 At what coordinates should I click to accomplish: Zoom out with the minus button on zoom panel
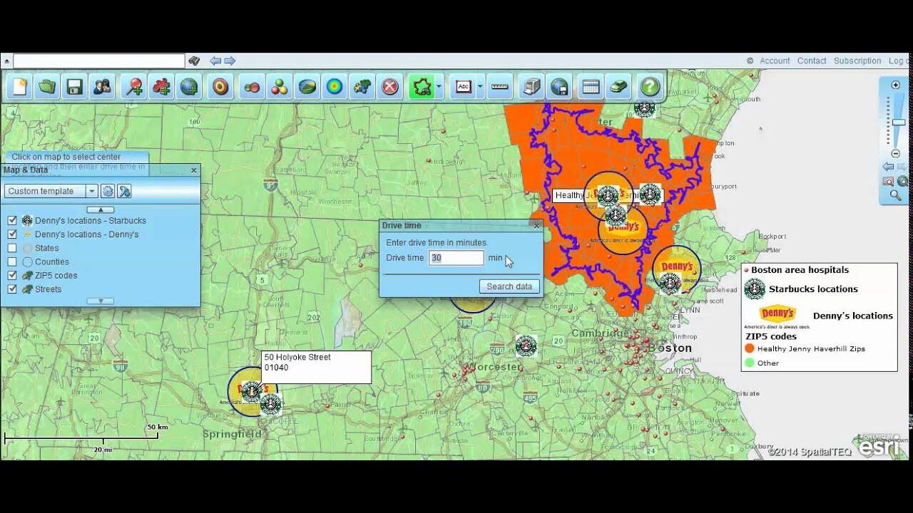[896, 154]
